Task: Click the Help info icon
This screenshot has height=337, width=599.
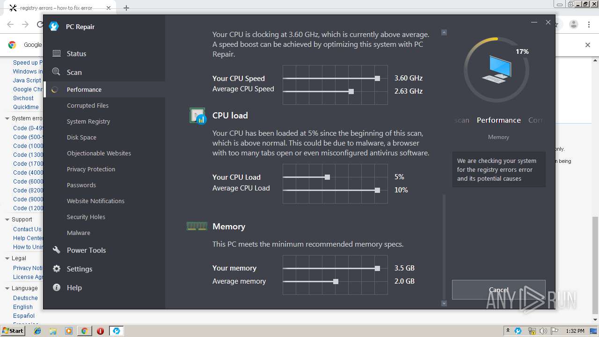Action: click(56, 287)
